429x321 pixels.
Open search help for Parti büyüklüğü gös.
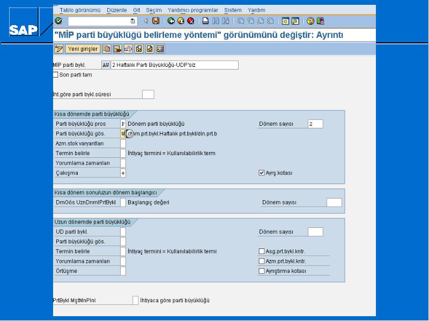point(130,134)
